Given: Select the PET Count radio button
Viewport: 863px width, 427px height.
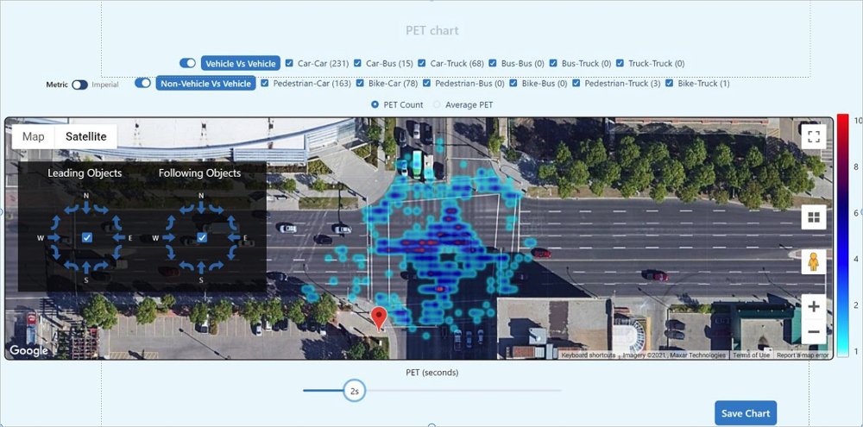Looking at the screenshot, I should (x=375, y=104).
